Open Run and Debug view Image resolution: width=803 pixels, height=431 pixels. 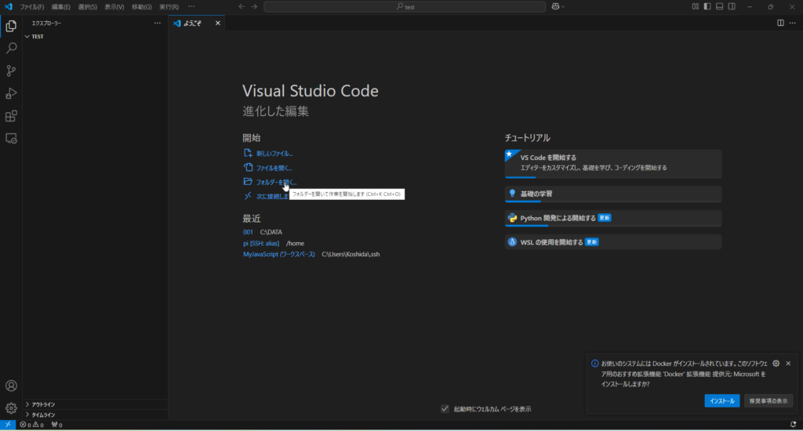pyautogui.click(x=11, y=93)
